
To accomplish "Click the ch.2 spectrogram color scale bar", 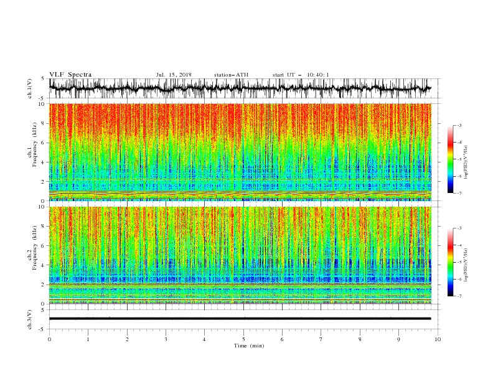I will tap(450, 262).
